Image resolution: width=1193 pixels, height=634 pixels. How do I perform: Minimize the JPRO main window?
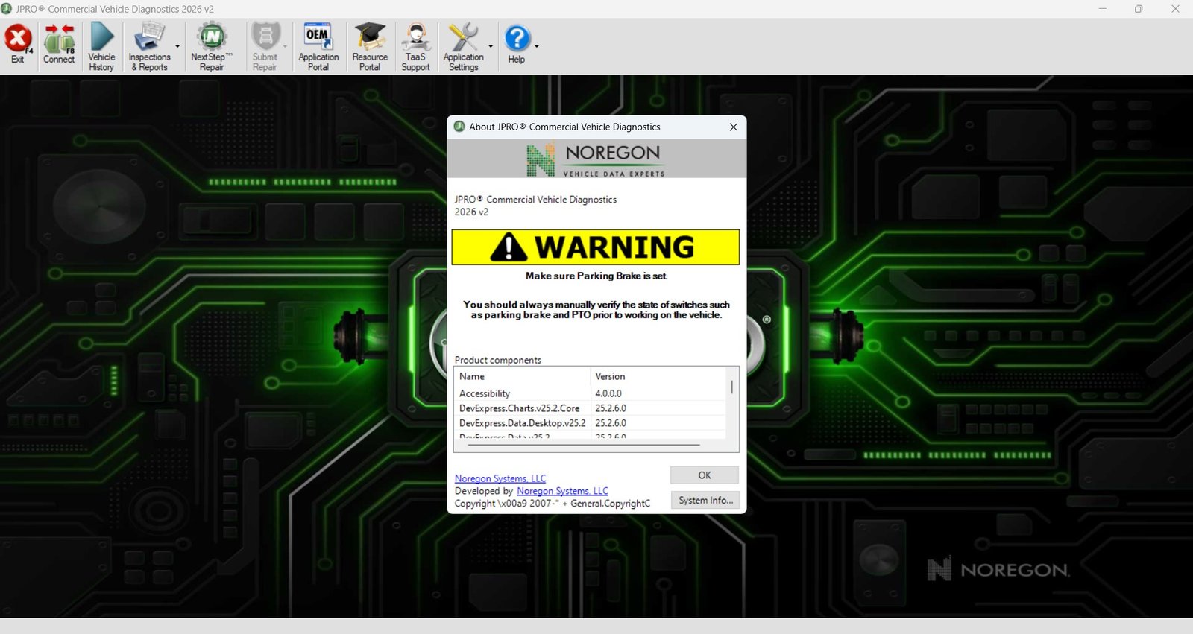click(1103, 9)
